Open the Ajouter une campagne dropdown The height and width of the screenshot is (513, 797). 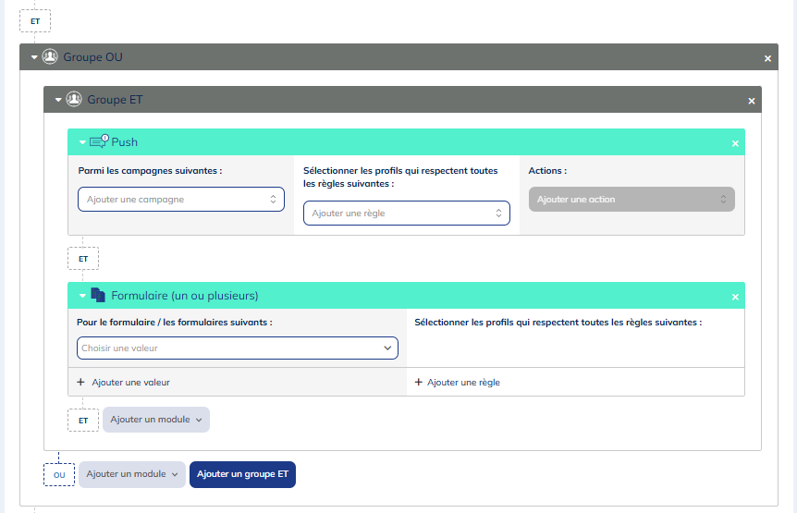tap(180, 200)
